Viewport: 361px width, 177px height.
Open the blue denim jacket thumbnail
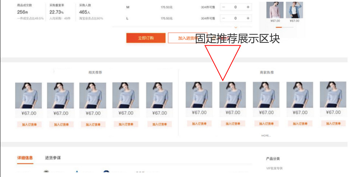click(x=294, y=10)
